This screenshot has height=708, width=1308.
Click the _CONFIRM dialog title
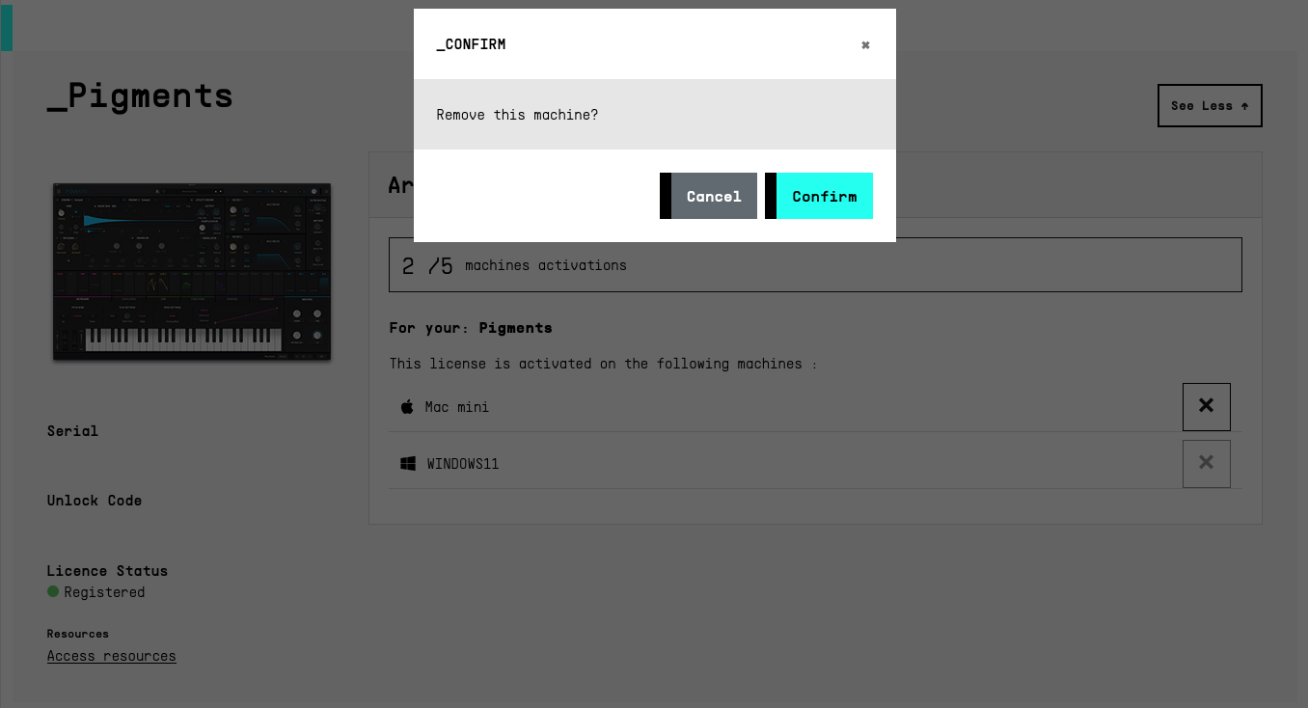[x=471, y=44]
